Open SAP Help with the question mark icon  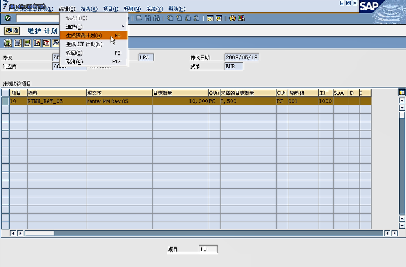(x=232, y=18)
